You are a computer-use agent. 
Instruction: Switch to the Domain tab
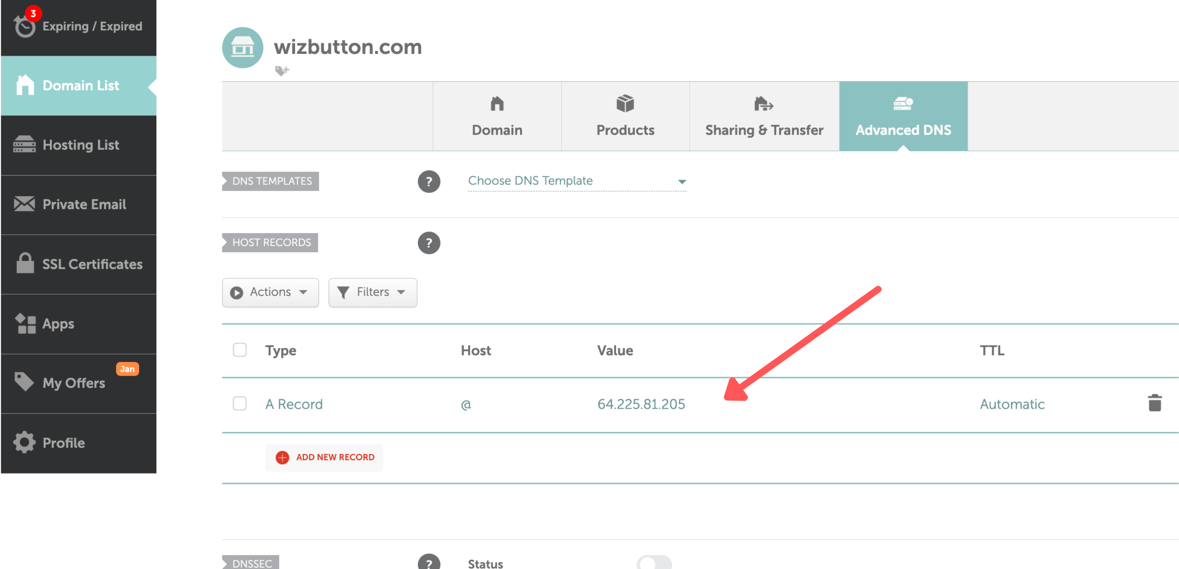pyautogui.click(x=497, y=116)
